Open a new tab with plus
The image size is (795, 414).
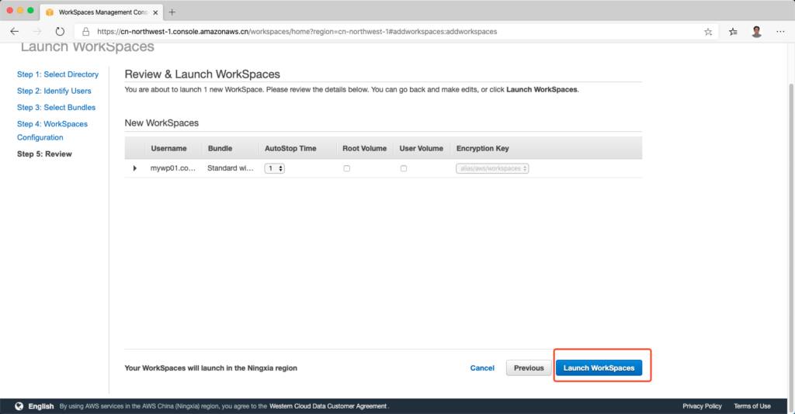[172, 12]
